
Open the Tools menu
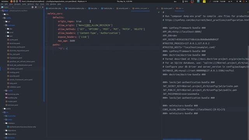click(x=42, y=4)
